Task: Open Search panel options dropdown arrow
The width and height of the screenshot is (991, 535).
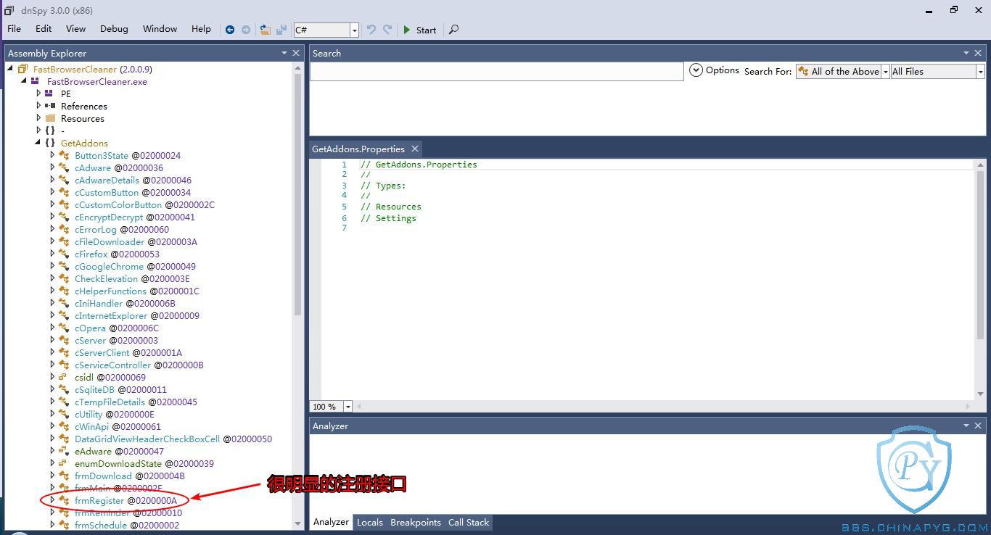Action: [966, 53]
